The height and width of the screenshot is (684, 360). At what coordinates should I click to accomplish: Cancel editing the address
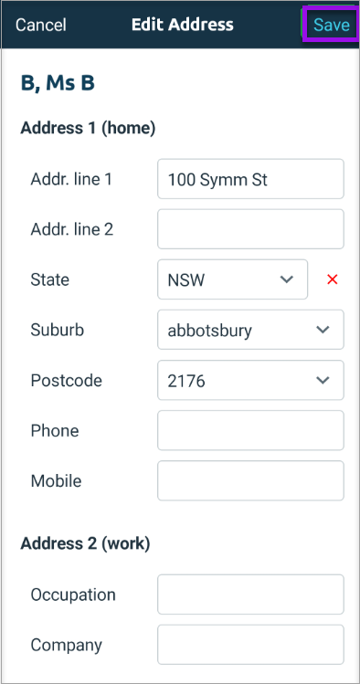40,25
